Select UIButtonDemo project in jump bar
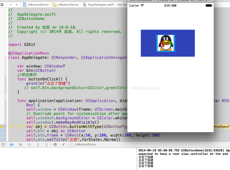Viewport: 230px width, 170px height. (36, 5)
